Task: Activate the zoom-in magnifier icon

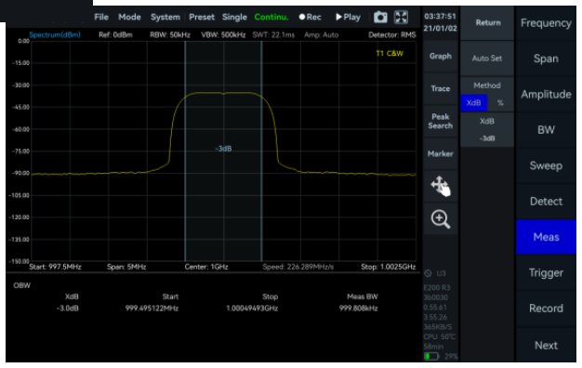Action: click(441, 219)
